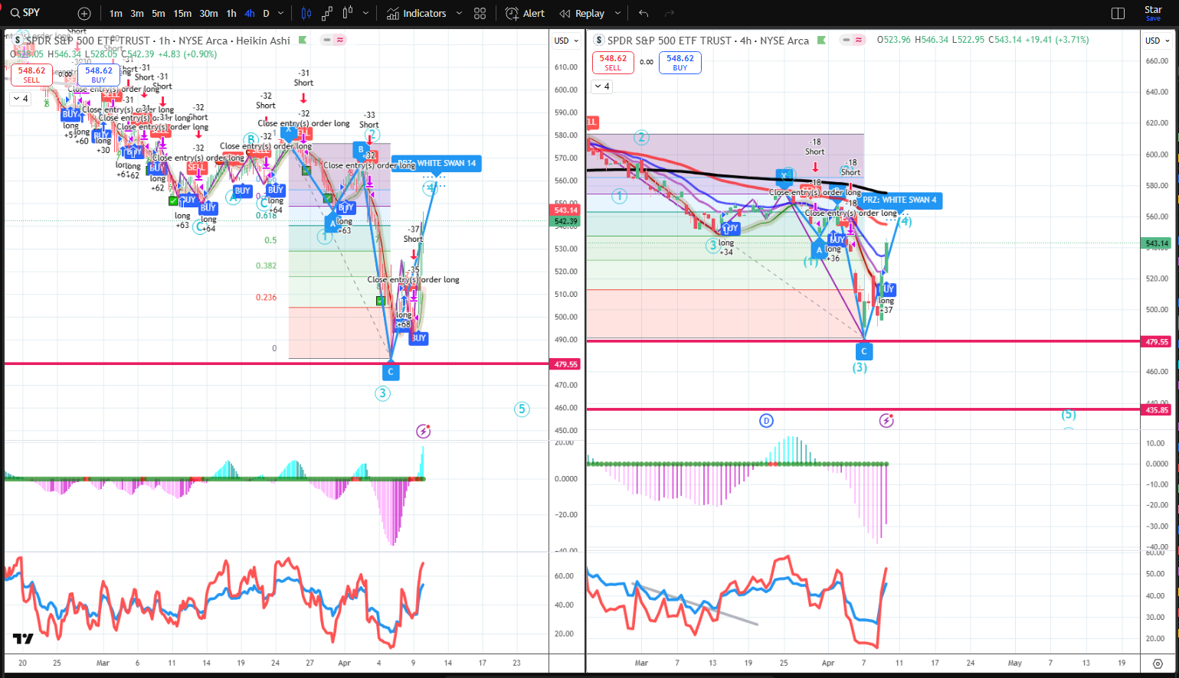Open the Star layout save menu
Viewport: 1179px width, 678px height.
[x=1153, y=13]
